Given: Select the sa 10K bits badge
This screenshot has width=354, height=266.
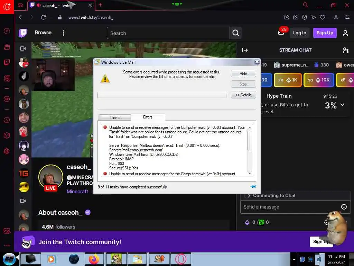Looking at the screenshot, I should tap(319, 80).
